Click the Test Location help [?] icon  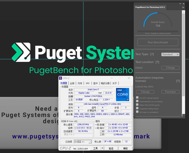pyautogui.click(x=157, y=62)
